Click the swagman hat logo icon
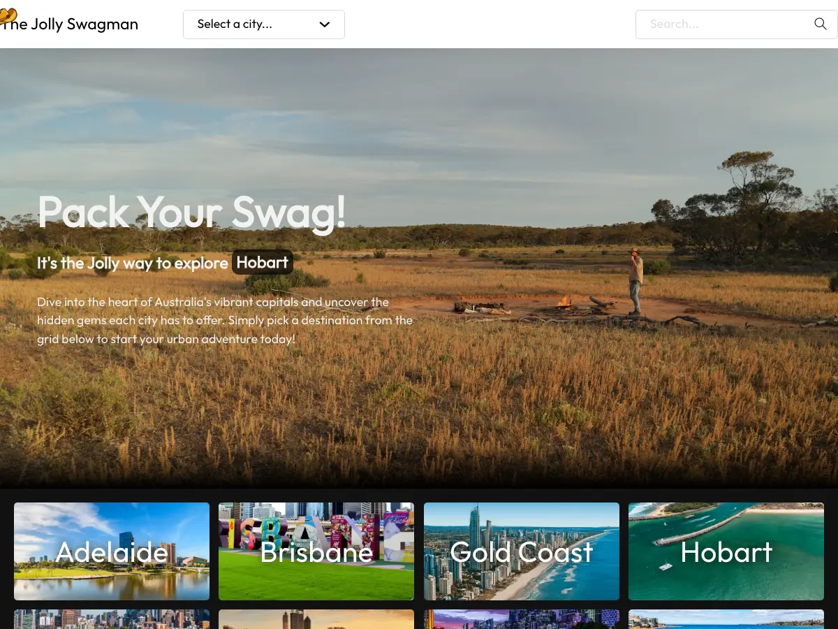The width and height of the screenshot is (838, 629). click(x=8, y=15)
